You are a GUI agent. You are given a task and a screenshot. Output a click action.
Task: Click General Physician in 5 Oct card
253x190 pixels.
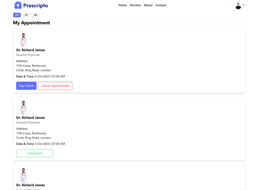28,123
